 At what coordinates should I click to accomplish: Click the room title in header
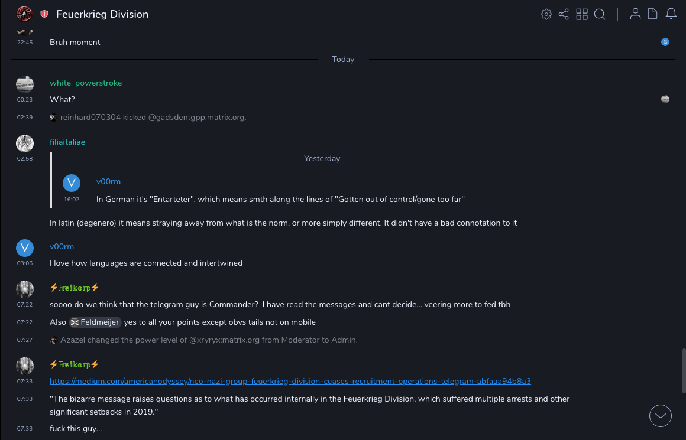point(102,14)
